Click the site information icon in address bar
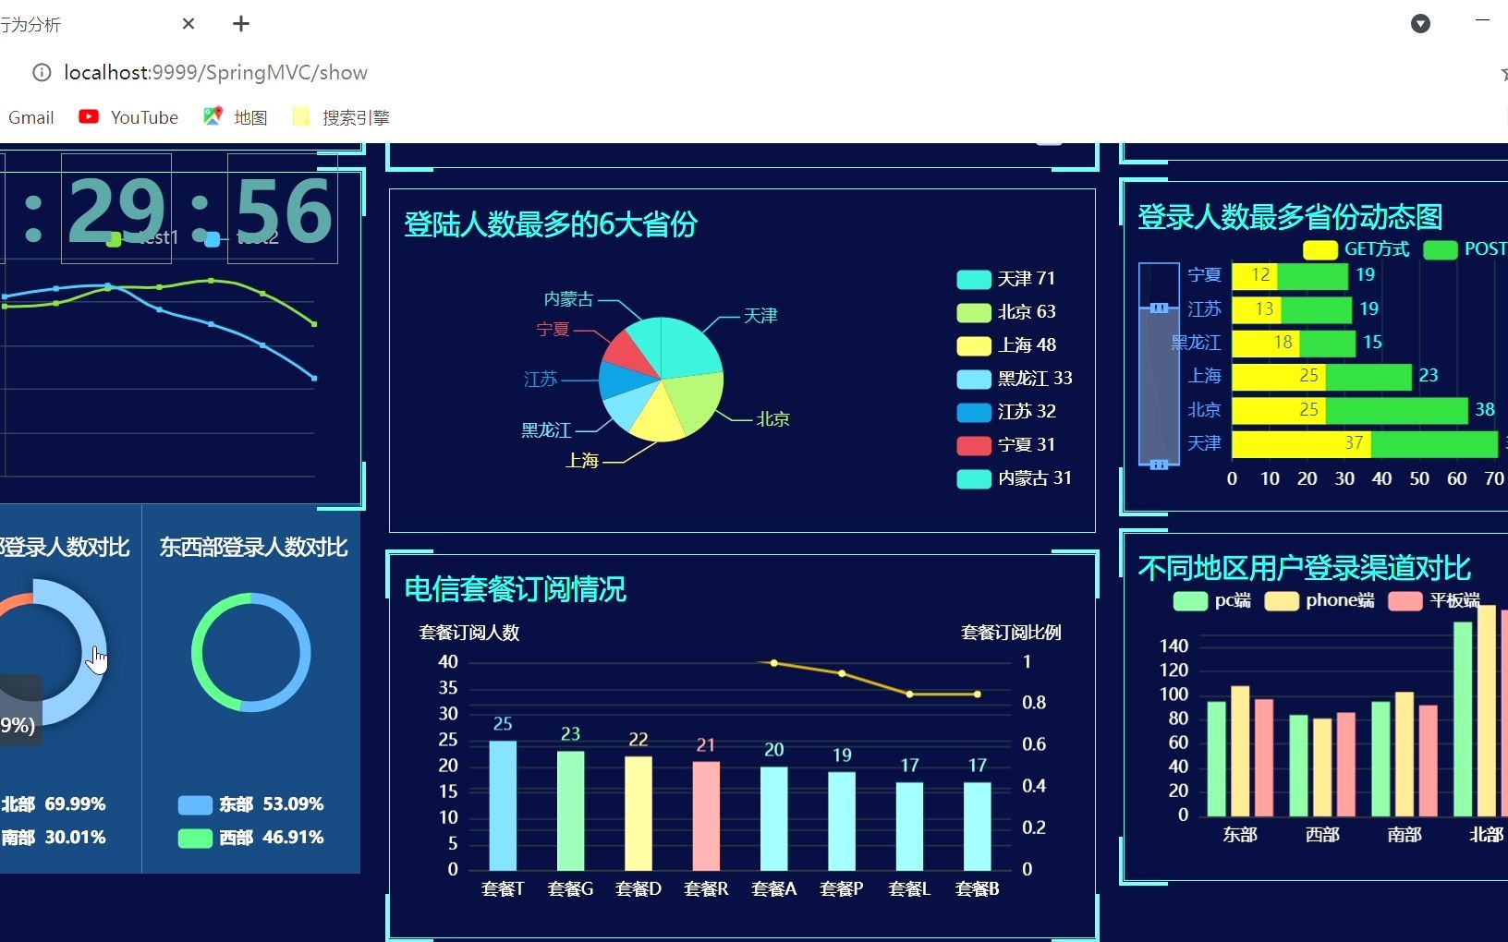Viewport: 1508px width, 942px height. tap(42, 72)
